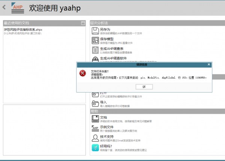Viewport: 225px width, 161px height.
Task: Click the error dialog title bar 错误信息
Action: (144, 65)
